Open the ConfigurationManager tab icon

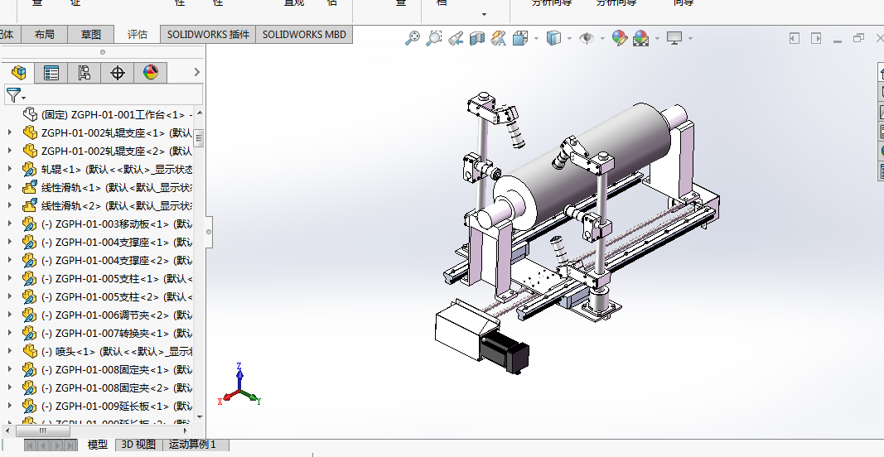[x=84, y=73]
